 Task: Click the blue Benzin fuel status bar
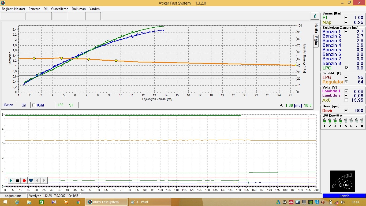pos(344,196)
